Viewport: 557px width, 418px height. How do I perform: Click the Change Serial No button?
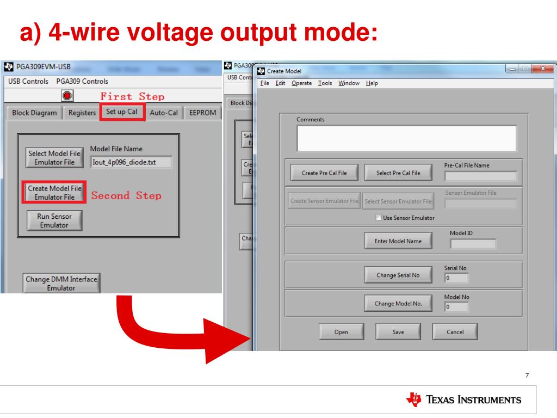pyautogui.click(x=398, y=275)
